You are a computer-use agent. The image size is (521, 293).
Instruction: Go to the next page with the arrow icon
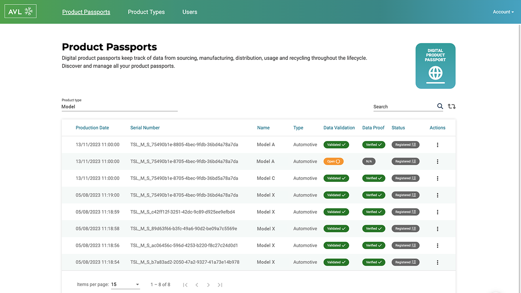pos(208,285)
